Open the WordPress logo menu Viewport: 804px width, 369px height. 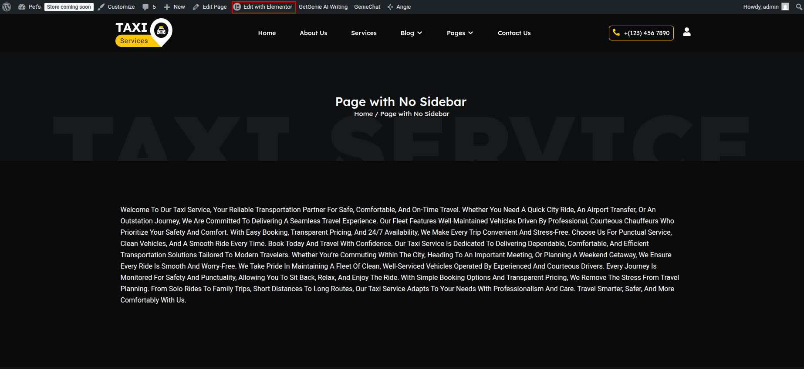tap(7, 7)
